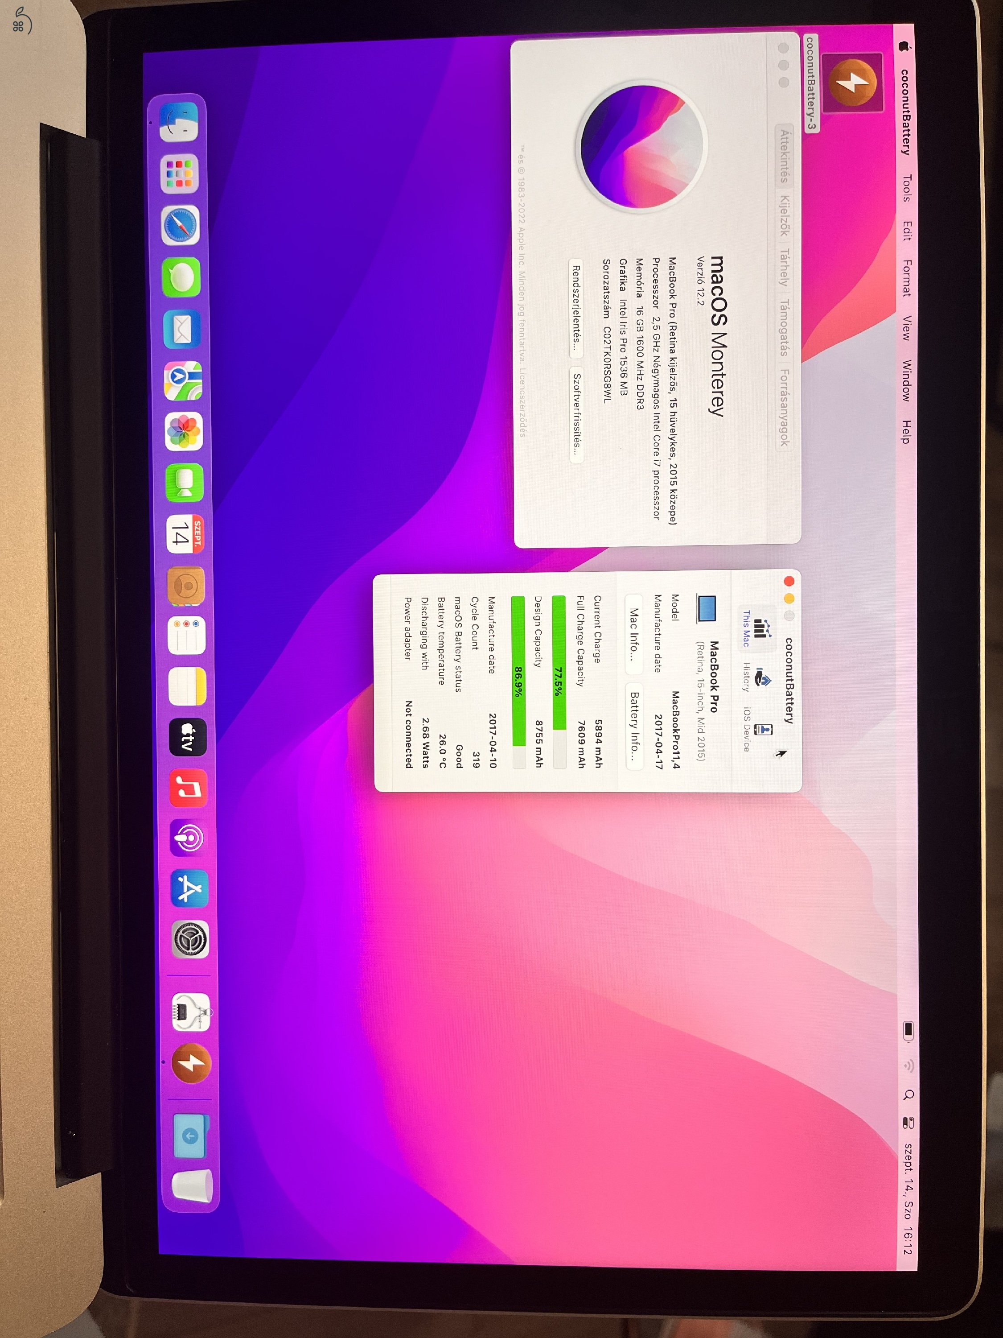Open the App Store in the Dock
The height and width of the screenshot is (1338, 1003).
click(x=190, y=888)
